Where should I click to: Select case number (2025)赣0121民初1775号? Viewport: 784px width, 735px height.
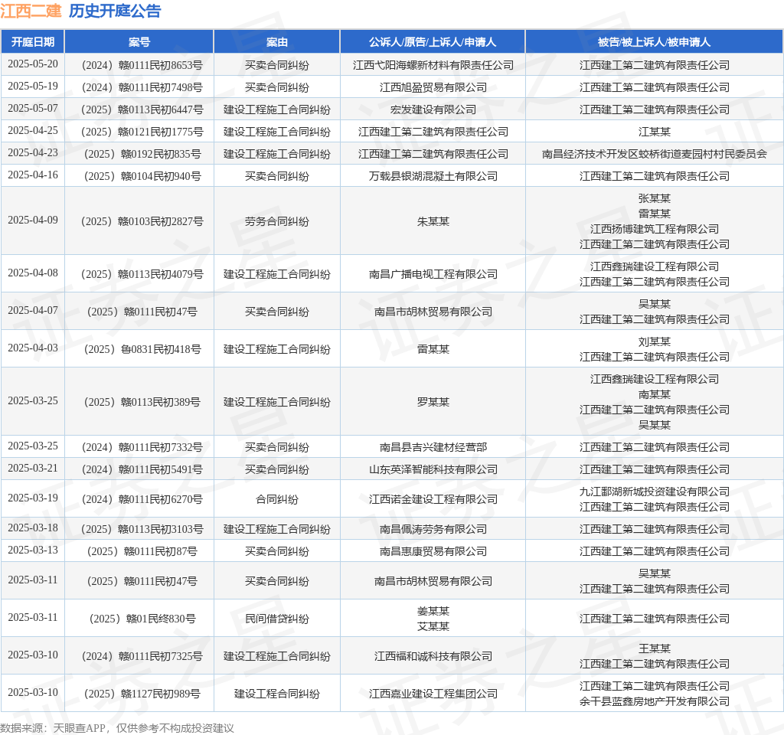(142, 132)
